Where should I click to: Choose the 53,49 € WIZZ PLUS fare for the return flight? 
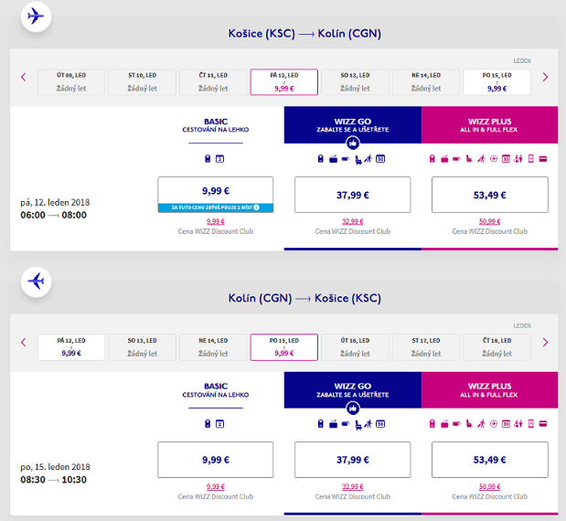(x=490, y=460)
